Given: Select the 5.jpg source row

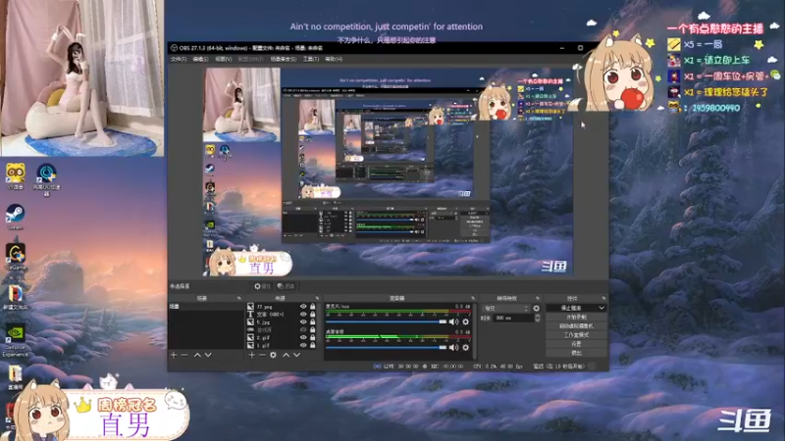Looking at the screenshot, I should [282, 322].
